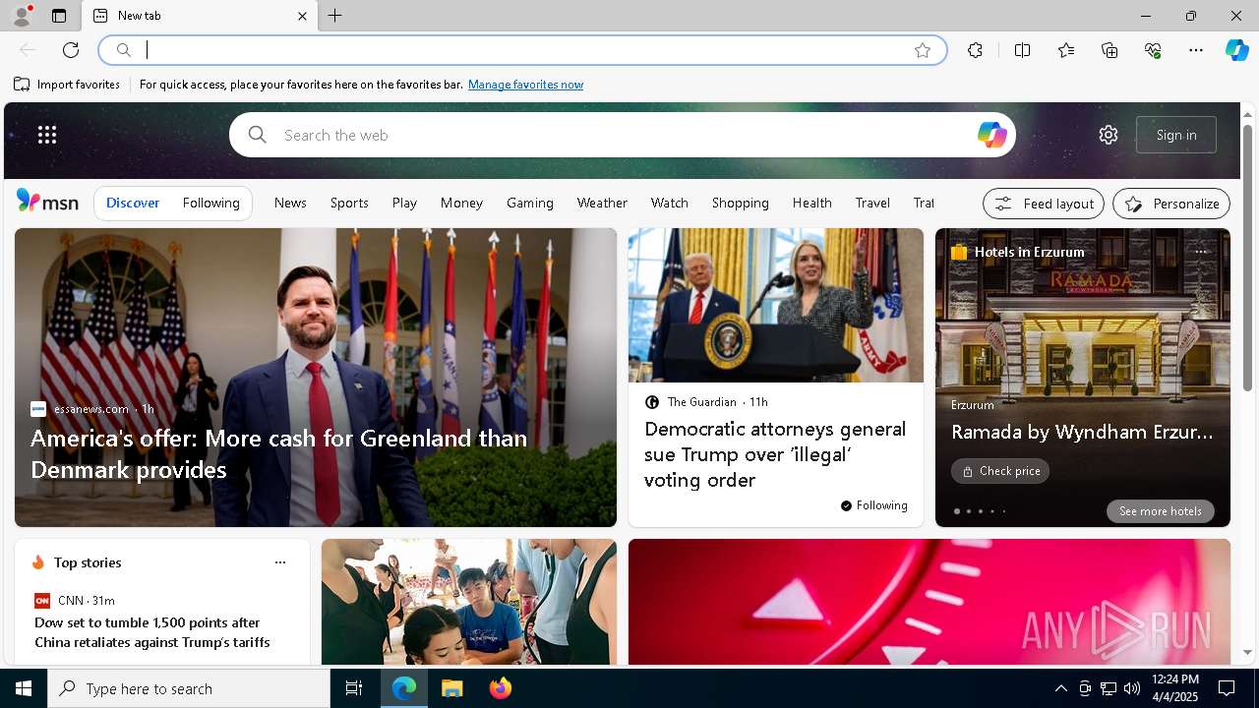This screenshot has height=708, width=1259.
Task: Open the Windows Start menu
Action: pos(24,688)
